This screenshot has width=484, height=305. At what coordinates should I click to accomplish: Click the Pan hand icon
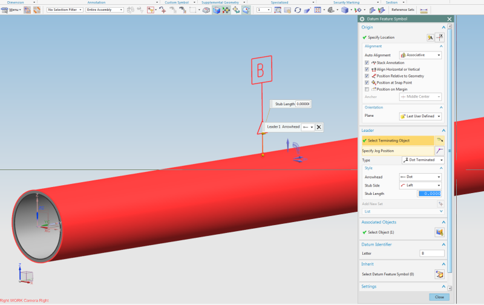(x=287, y=10)
